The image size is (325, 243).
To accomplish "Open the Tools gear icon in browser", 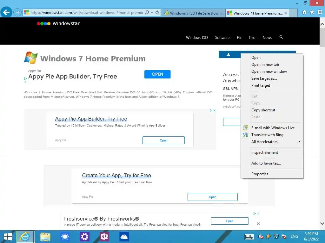I will tap(320, 12).
